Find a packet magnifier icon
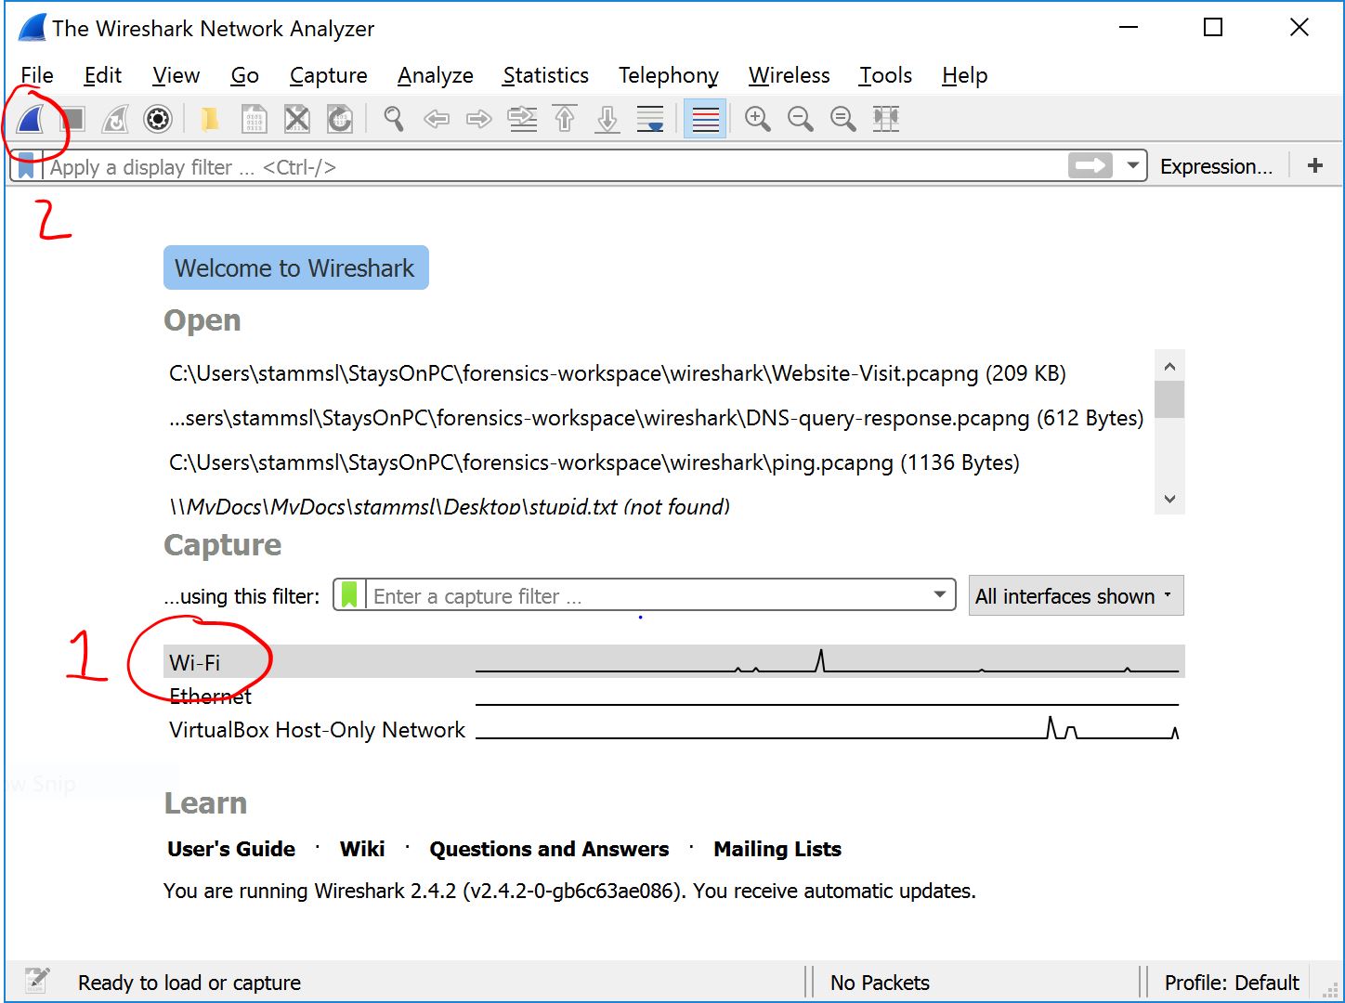1345x1003 pixels. [x=394, y=119]
